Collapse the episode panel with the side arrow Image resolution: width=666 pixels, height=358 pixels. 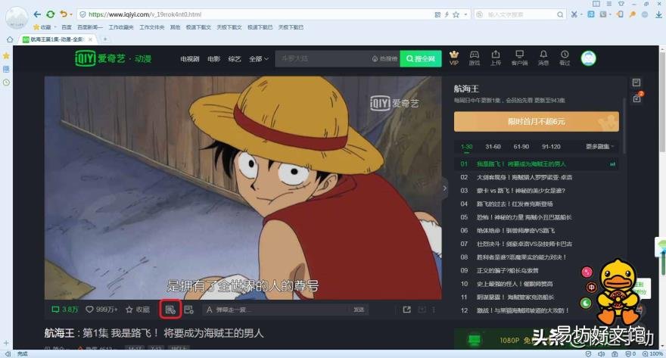click(445, 188)
